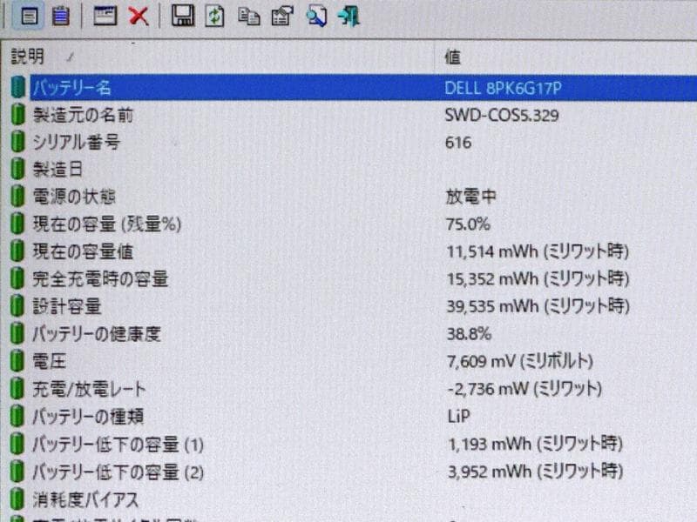This screenshot has height=522, width=697.
Task: Select the シリアル番号 616 row
Action: tap(261, 142)
